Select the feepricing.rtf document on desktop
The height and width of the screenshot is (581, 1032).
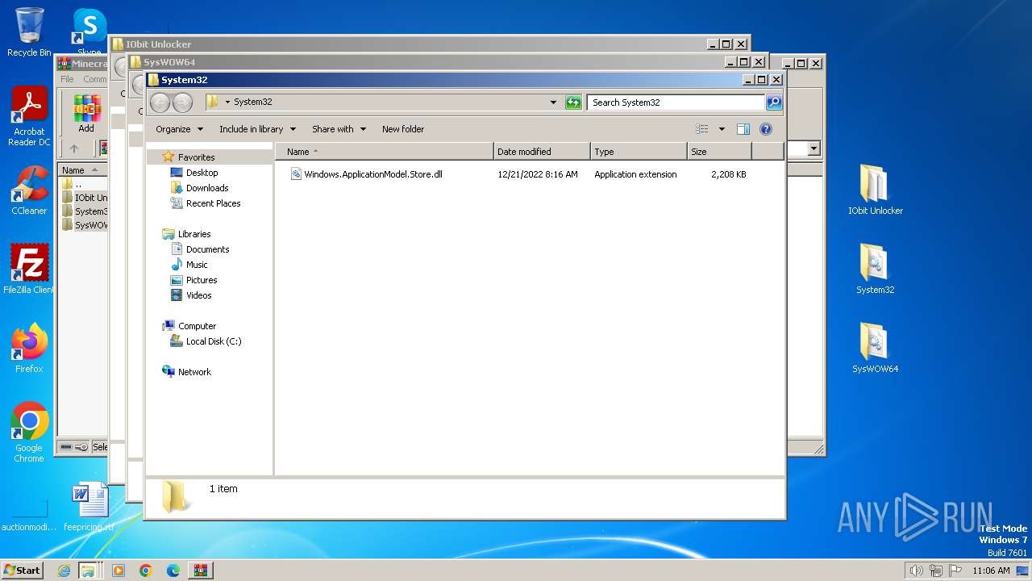click(x=89, y=507)
